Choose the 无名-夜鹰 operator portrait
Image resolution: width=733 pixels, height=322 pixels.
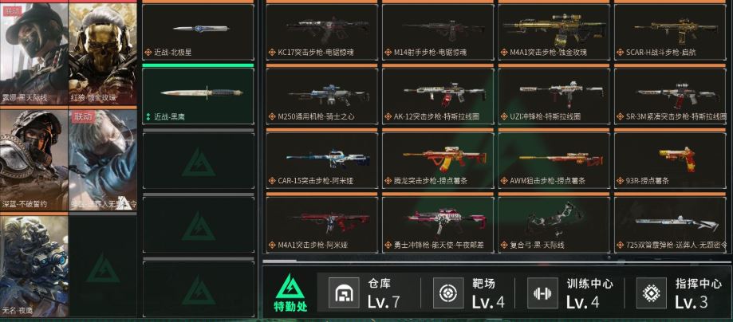tap(34, 266)
